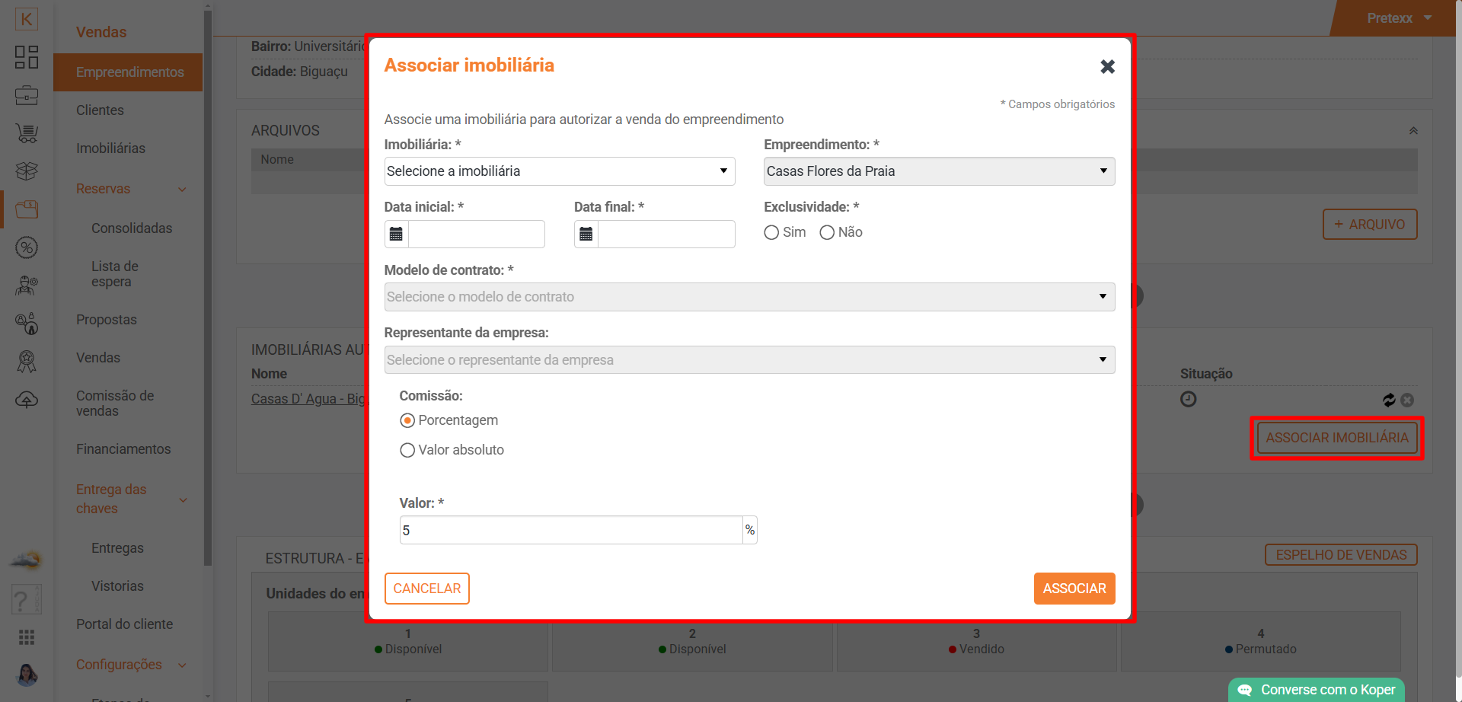This screenshot has height=702, width=1462.
Task: Click the briefcase icon in left rail
Action: [x=27, y=95]
